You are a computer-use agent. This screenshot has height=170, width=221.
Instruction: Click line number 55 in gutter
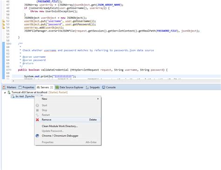point(8,31)
